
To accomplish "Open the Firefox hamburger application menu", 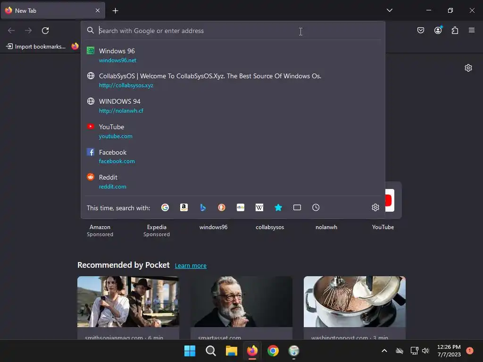I will point(472,30).
